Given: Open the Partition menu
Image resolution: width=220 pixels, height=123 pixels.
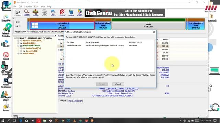Looking at the screenshot, I should (28, 6).
